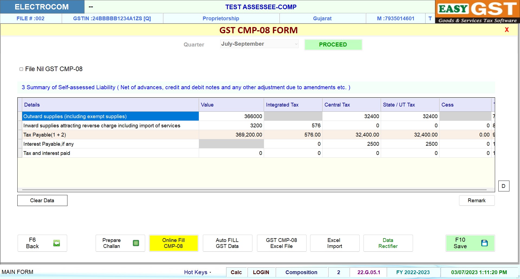Viewport: 520px width, 279px height.
Task: Click the Prepare Challan green sheet icon
Action: coord(136,243)
